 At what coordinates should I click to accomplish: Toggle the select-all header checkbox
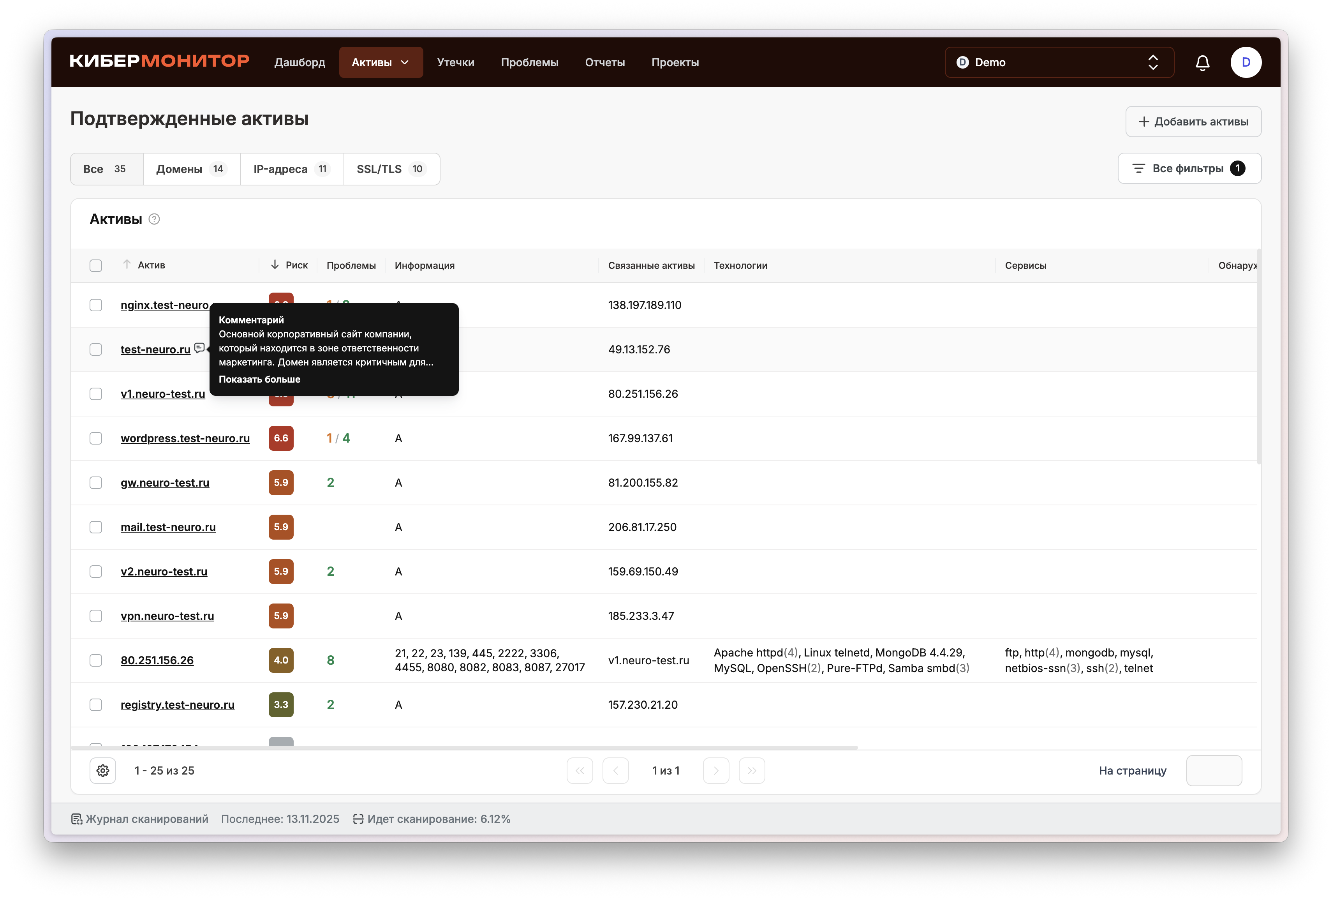[96, 265]
